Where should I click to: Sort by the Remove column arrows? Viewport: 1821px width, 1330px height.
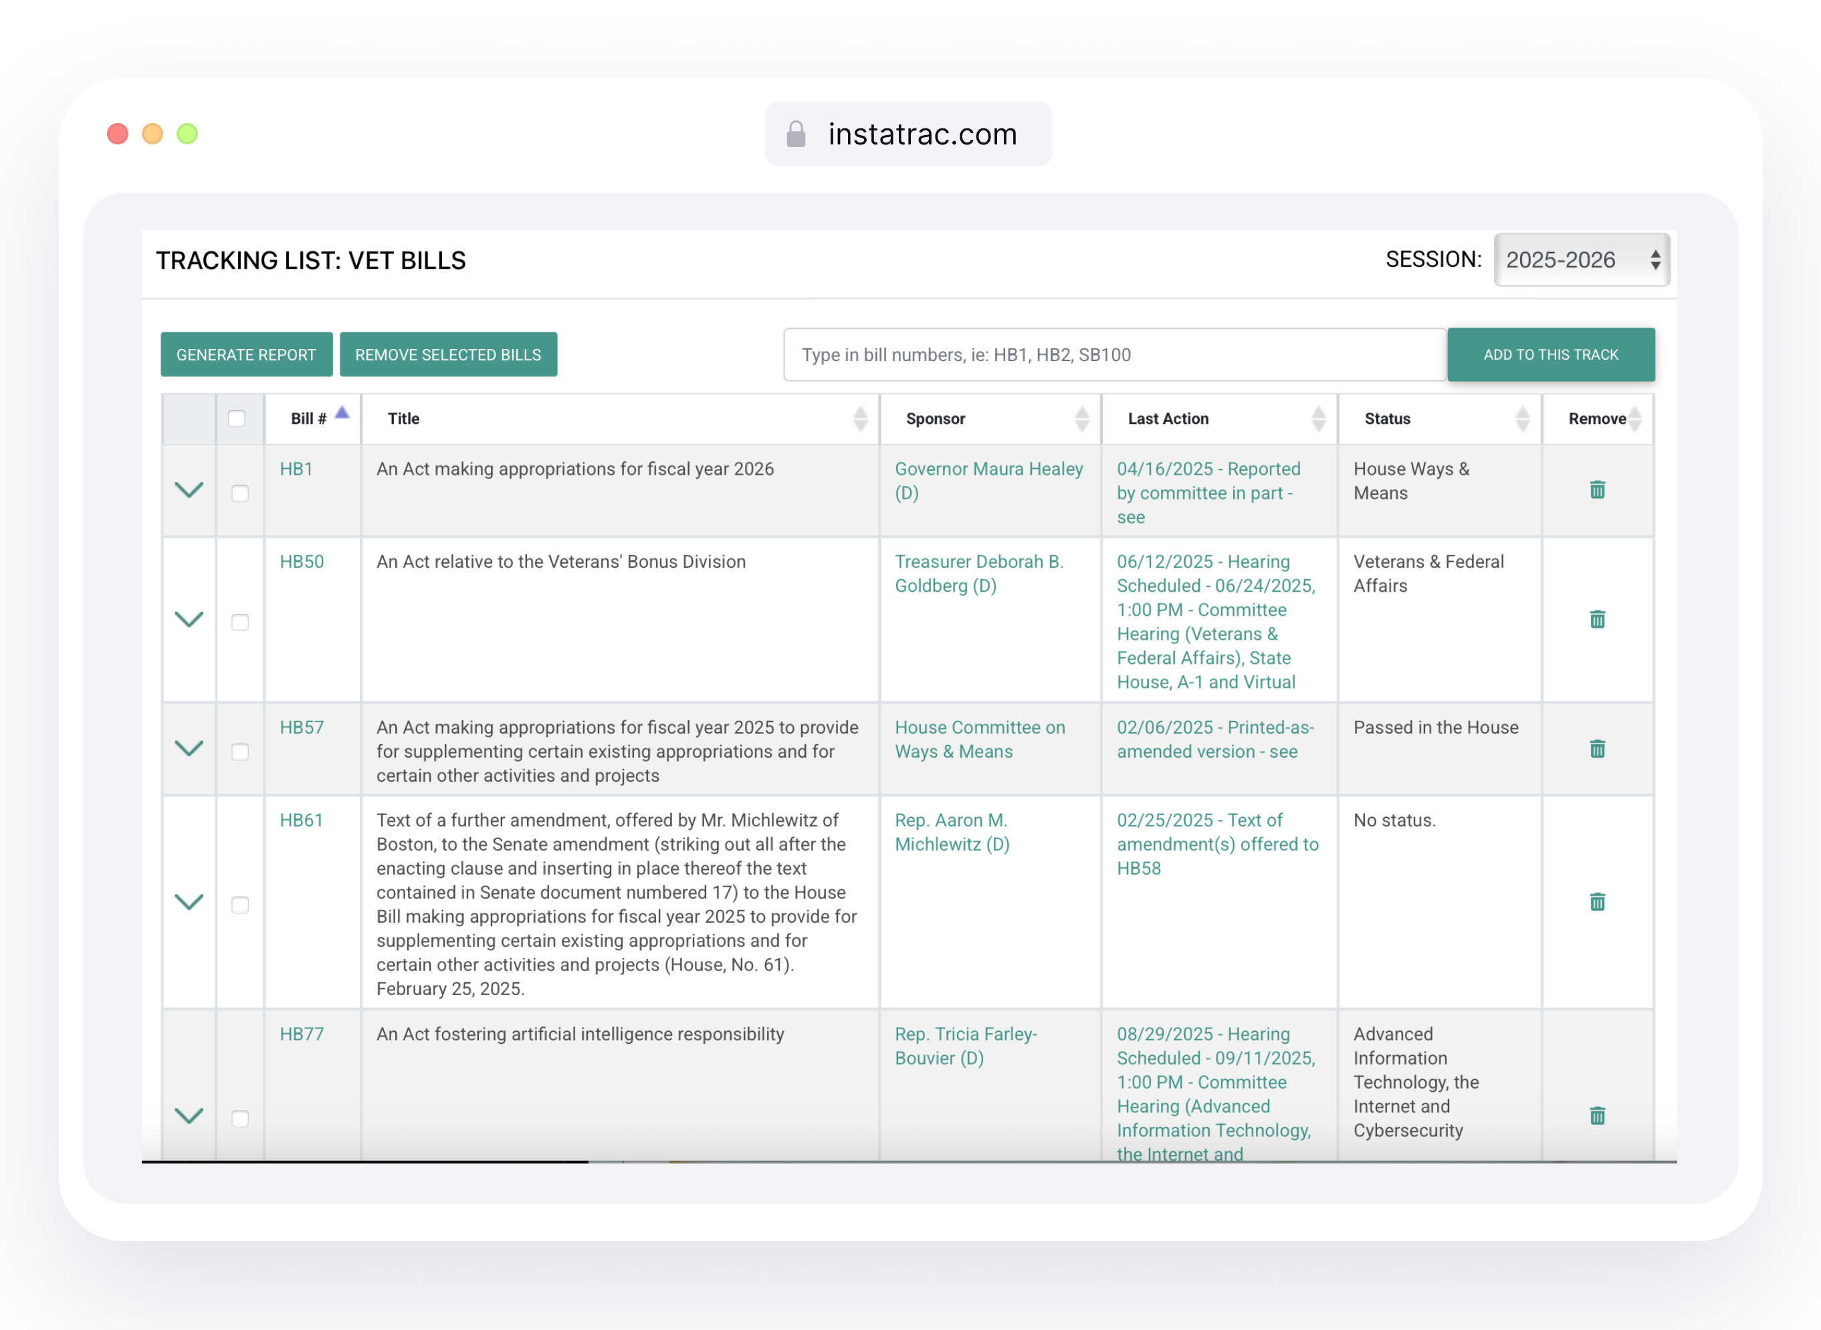click(x=1634, y=419)
